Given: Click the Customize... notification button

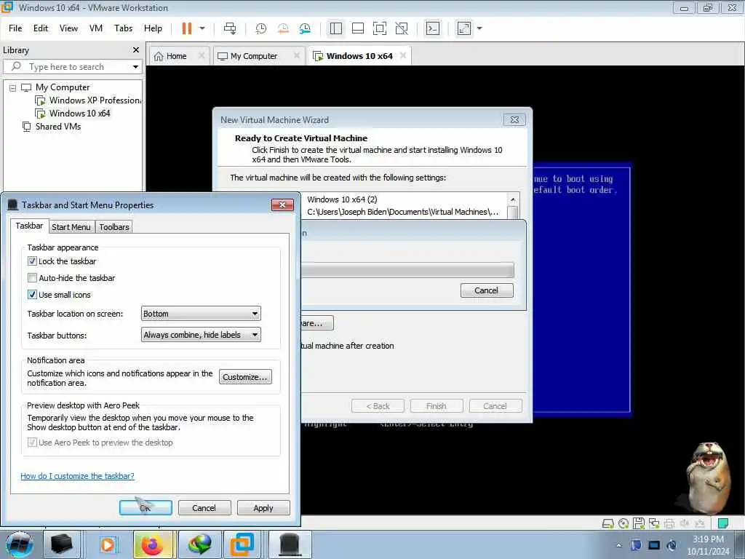Looking at the screenshot, I should [245, 377].
